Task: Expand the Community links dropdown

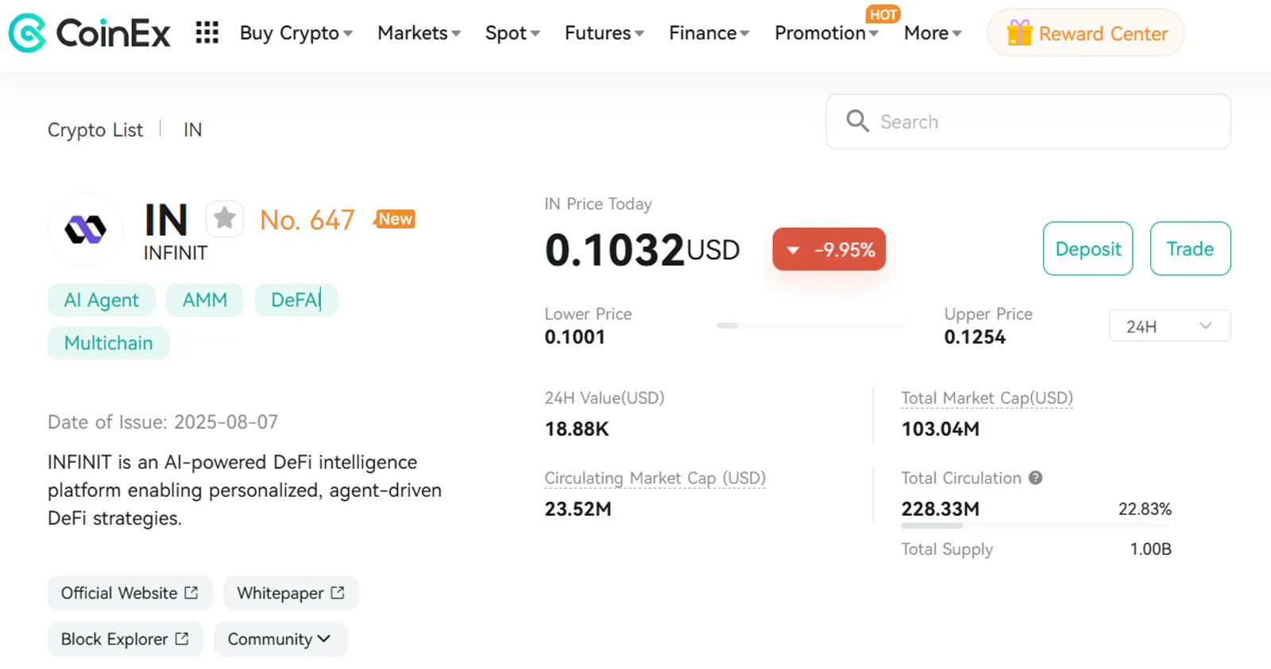Action: click(x=280, y=639)
